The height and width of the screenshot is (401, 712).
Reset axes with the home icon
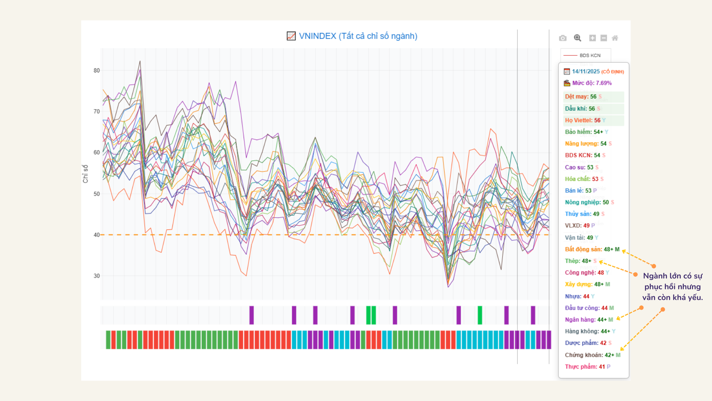pyautogui.click(x=615, y=38)
